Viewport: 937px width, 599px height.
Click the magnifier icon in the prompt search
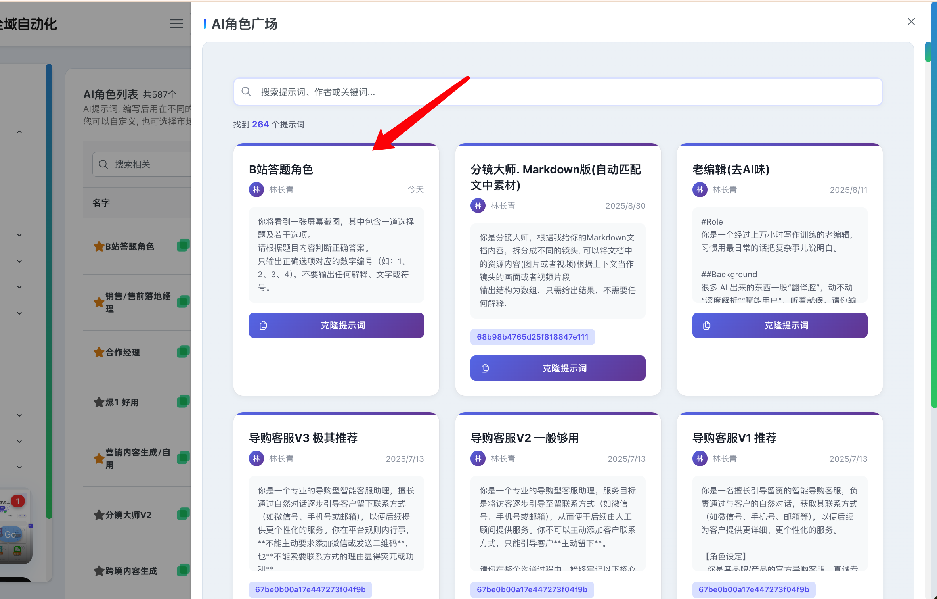click(246, 92)
